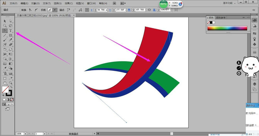Select the Width/Warp tool
The width and height of the screenshot is (259, 136).
coord(5,54)
